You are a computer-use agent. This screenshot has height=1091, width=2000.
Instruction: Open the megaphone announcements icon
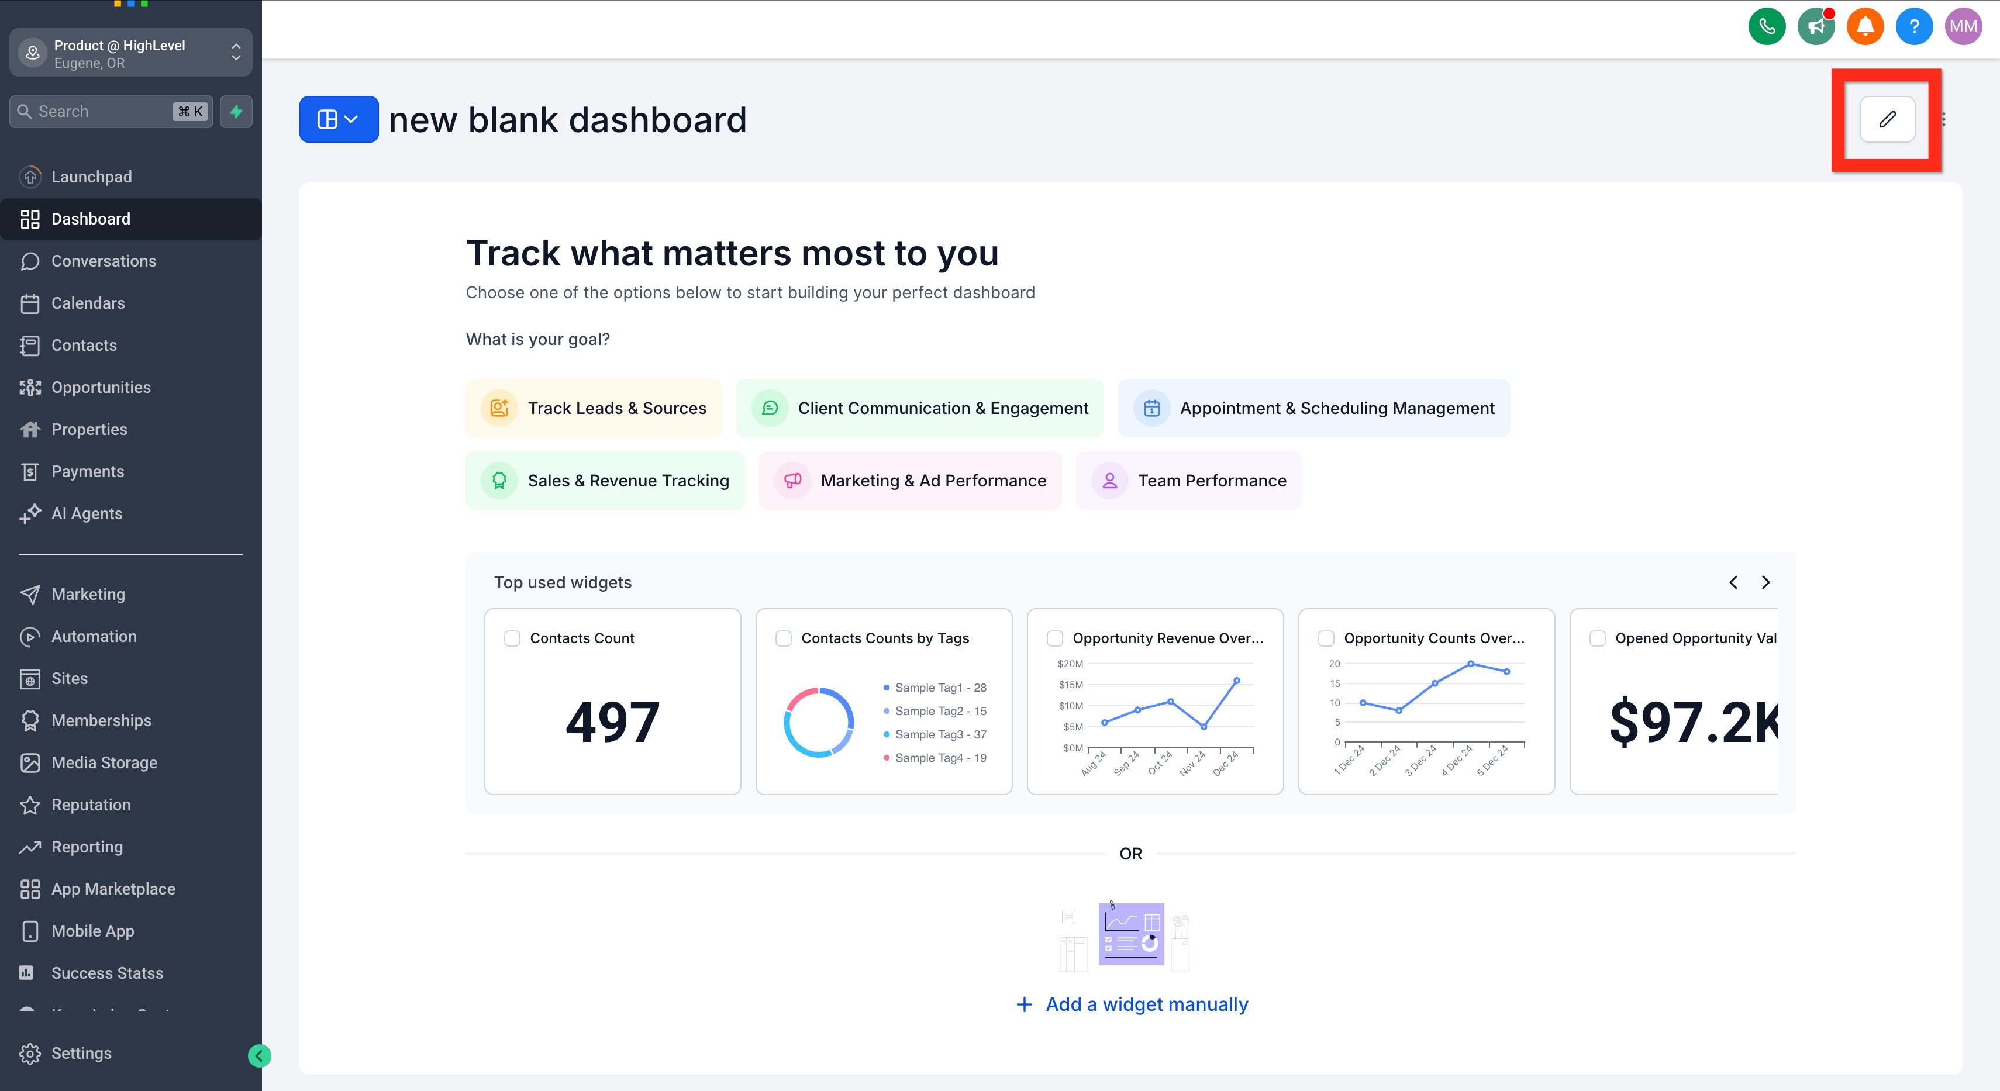pos(1815,26)
